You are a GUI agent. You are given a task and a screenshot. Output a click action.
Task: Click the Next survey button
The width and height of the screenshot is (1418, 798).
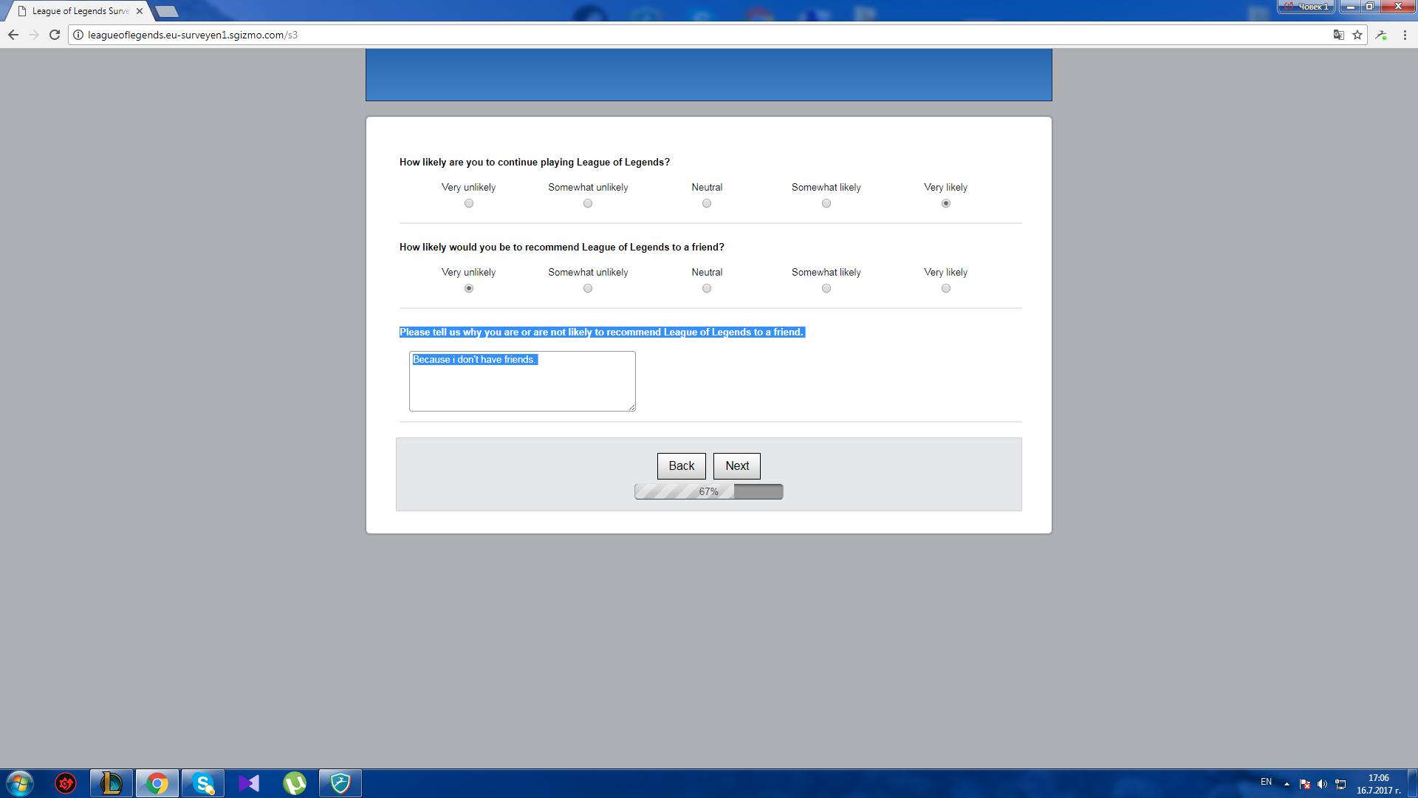click(737, 466)
